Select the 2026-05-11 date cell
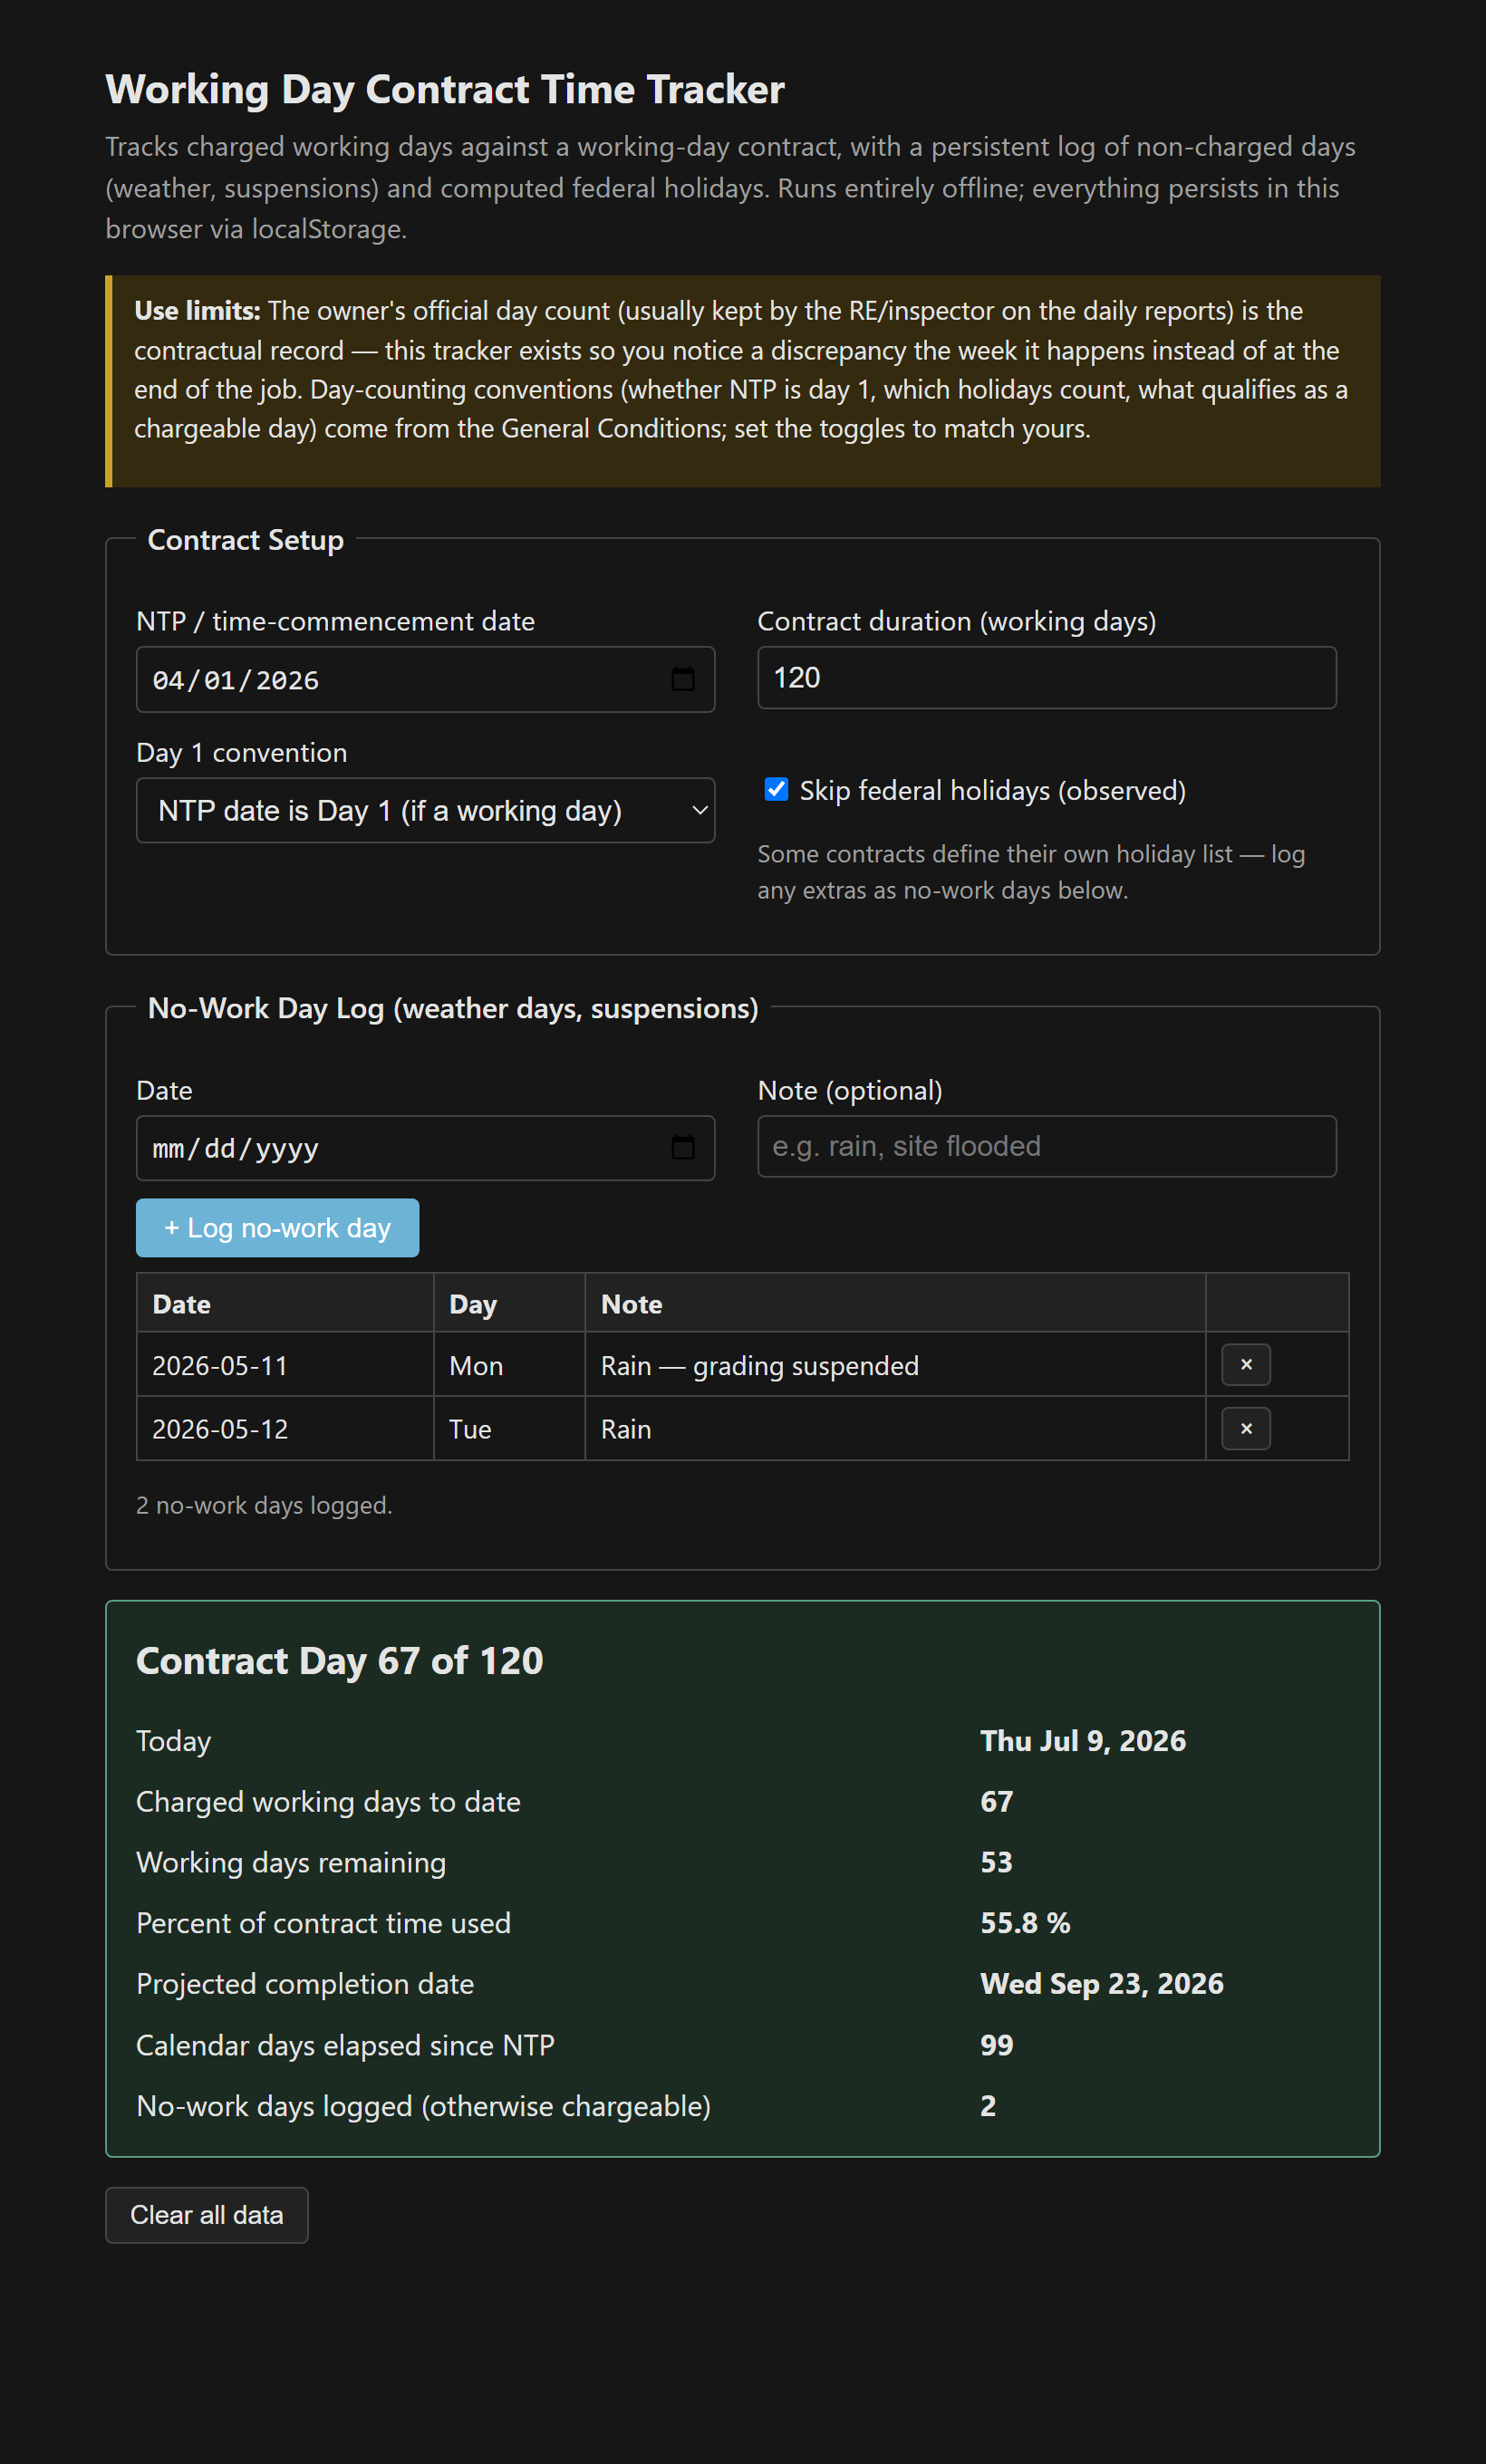 point(285,1365)
